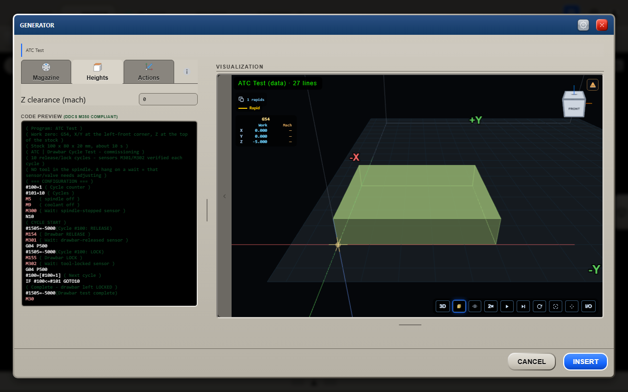Toggle the stock cube display button
This screenshot has width=628, height=392.
(x=459, y=306)
